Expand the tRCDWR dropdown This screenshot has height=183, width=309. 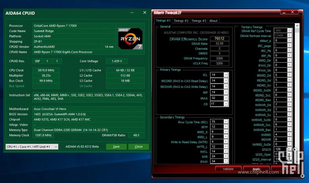pos(226,87)
